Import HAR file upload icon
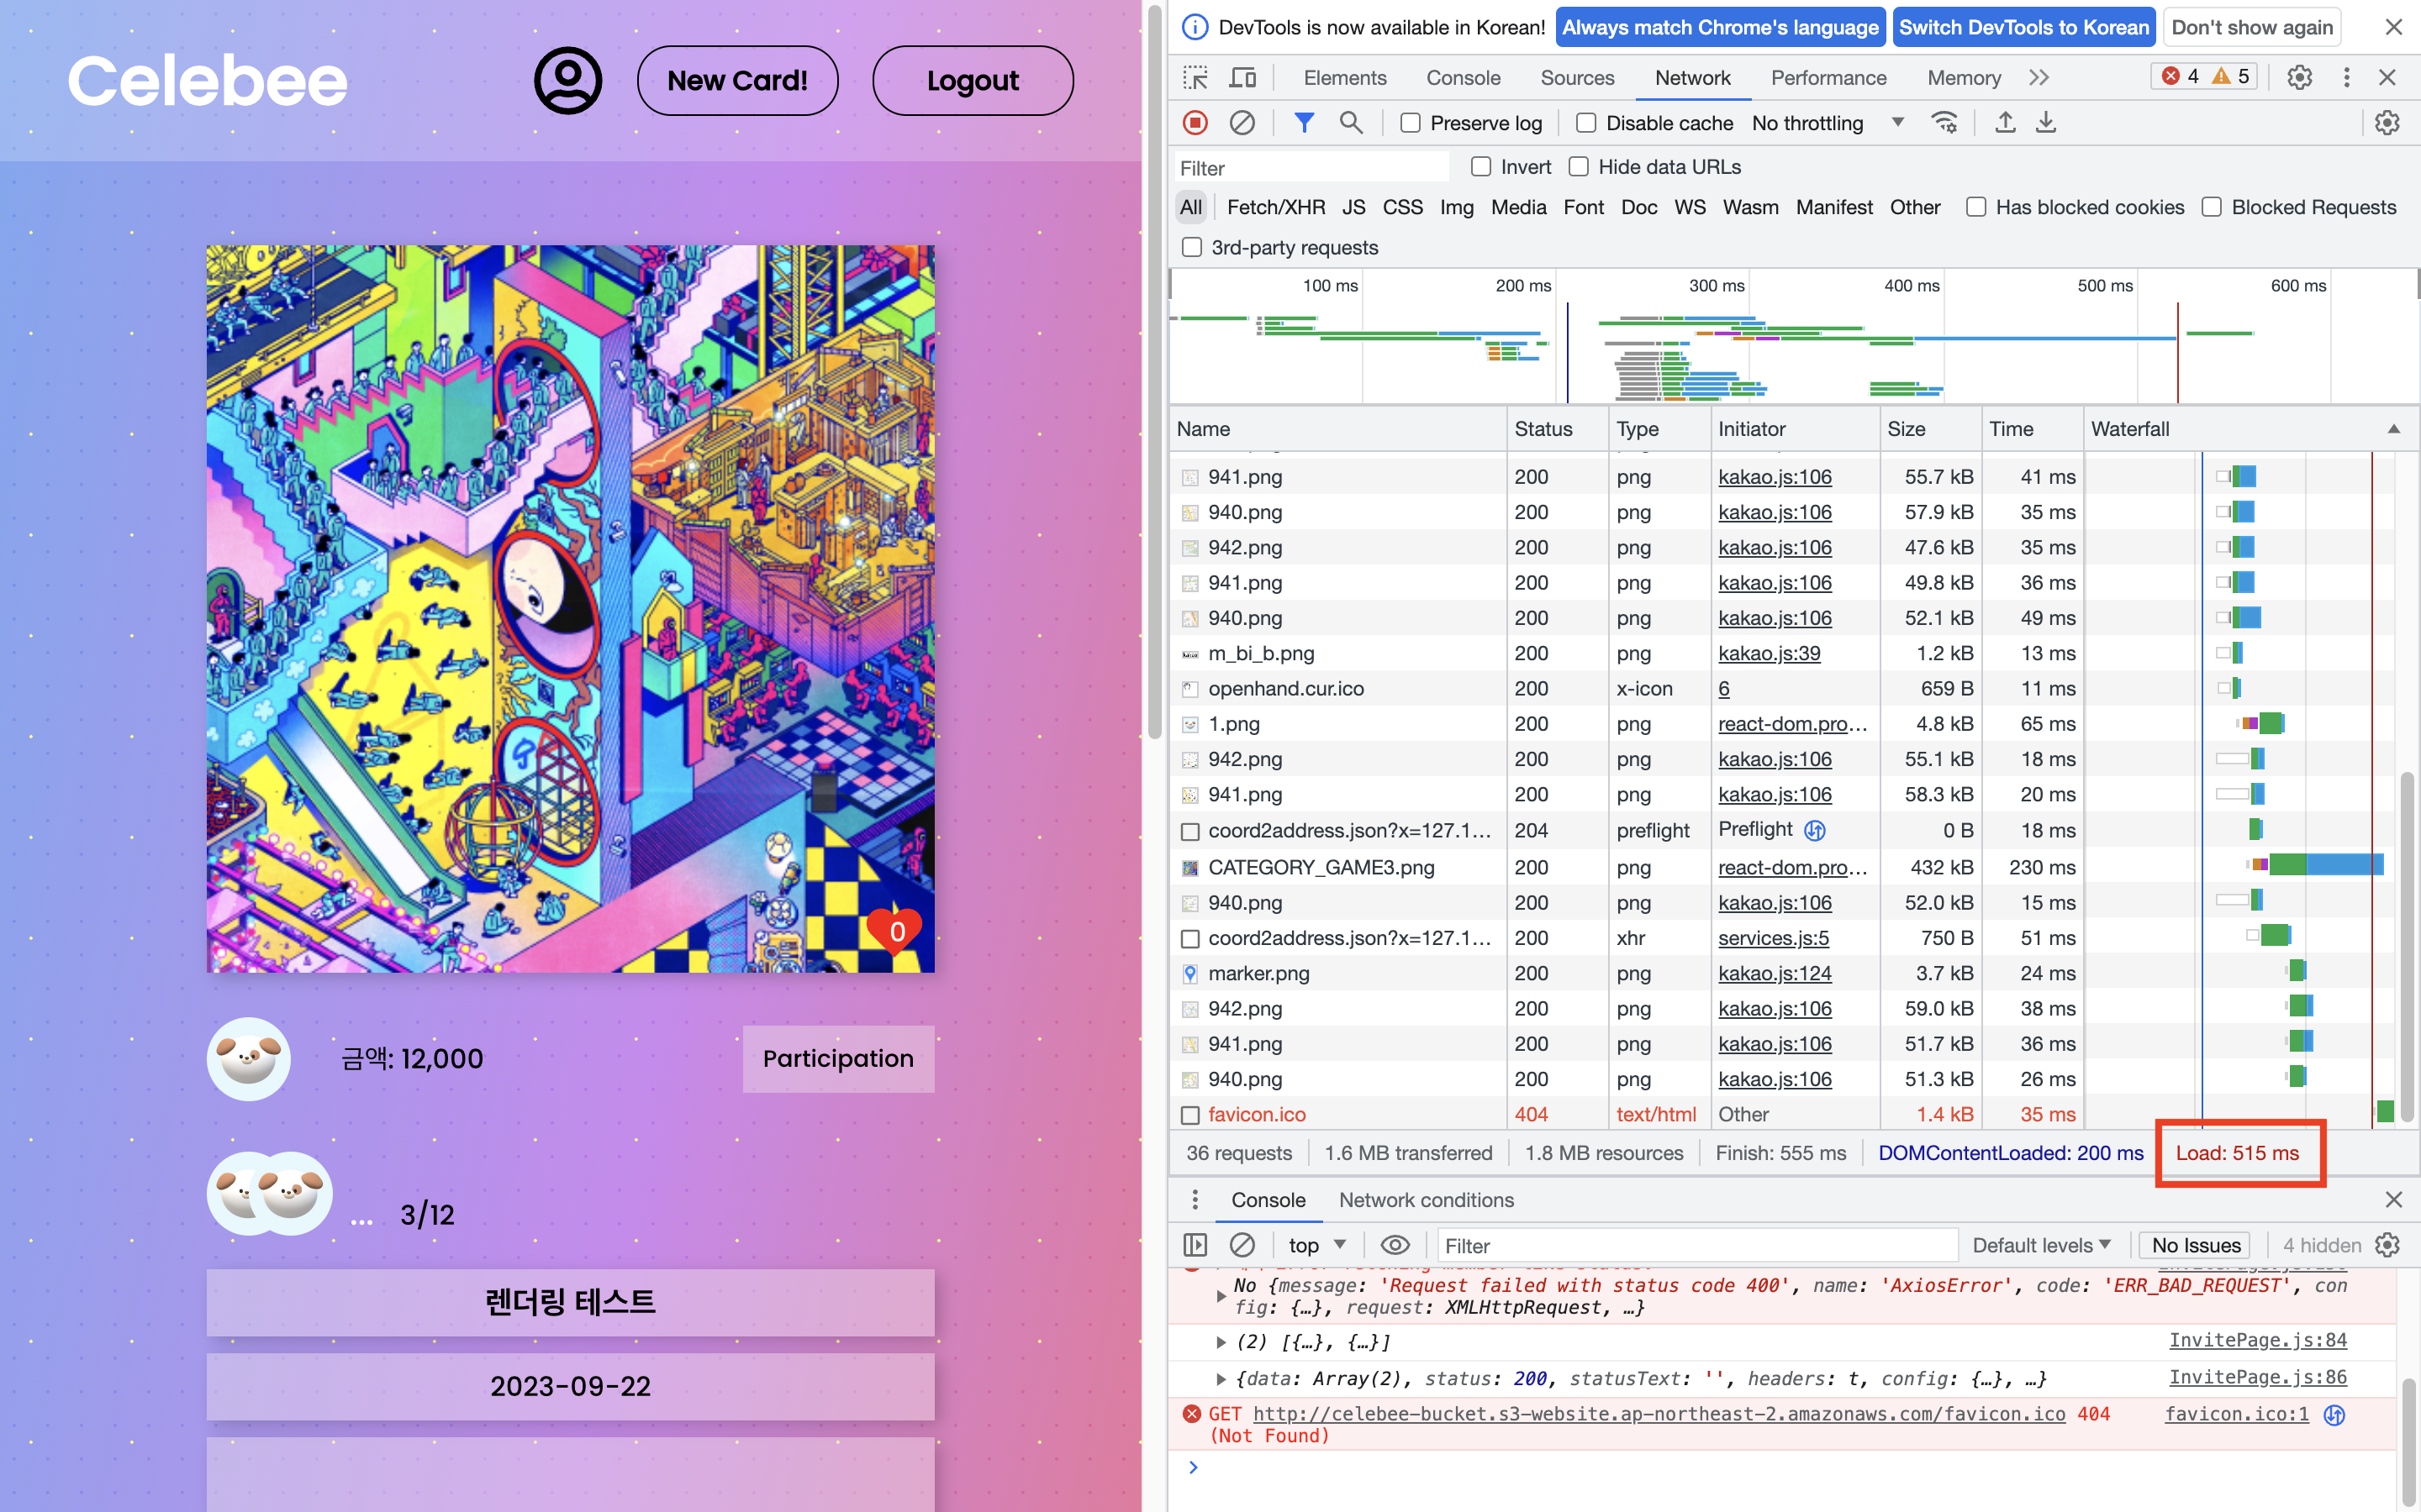The width and height of the screenshot is (2421, 1512). pos(2005,123)
